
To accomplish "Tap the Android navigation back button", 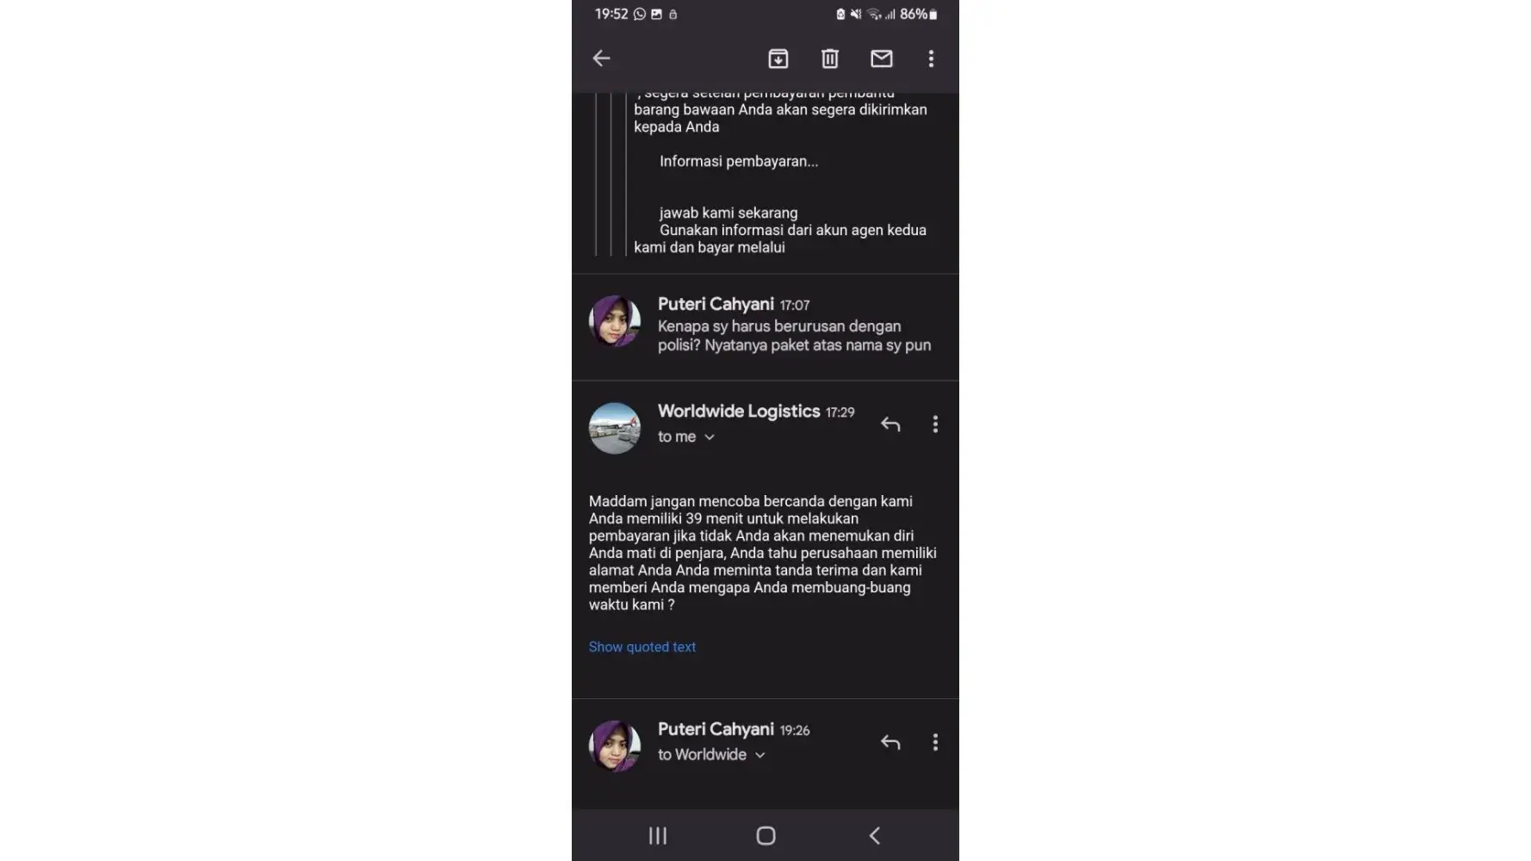I will tap(874, 835).
